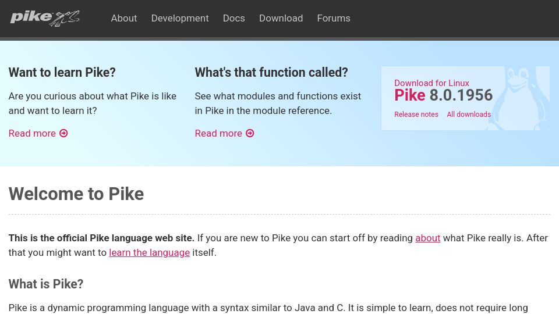Image resolution: width=559 pixels, height=314 pixels.
Task: Click Download for Linux Pike 8.0.1956
Action: (443, 91)
